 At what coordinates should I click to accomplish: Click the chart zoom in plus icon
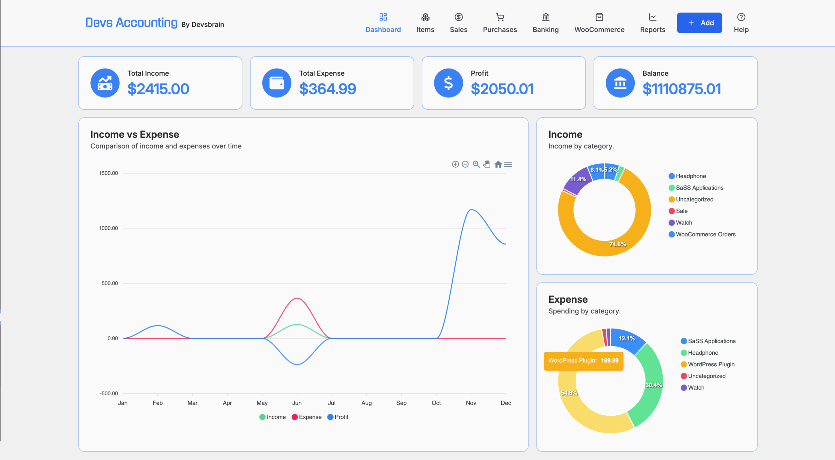[x=455, y=164]
